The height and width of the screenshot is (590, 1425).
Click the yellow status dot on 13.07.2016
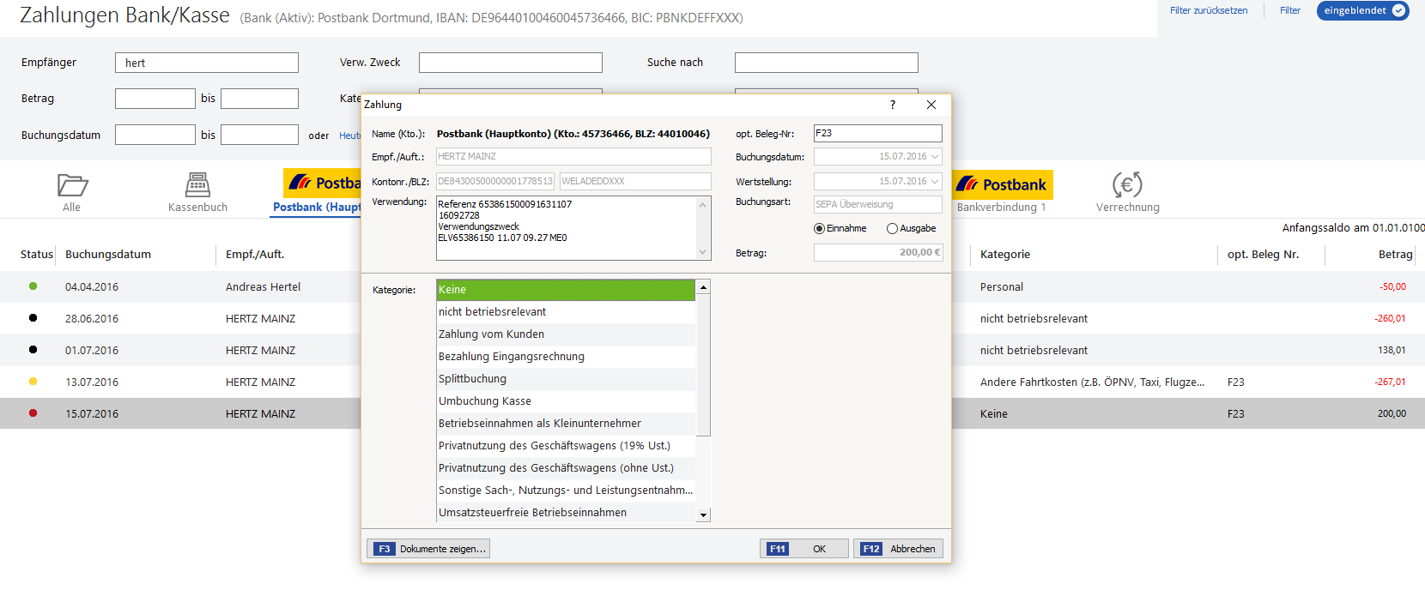[x=33, y=382]
